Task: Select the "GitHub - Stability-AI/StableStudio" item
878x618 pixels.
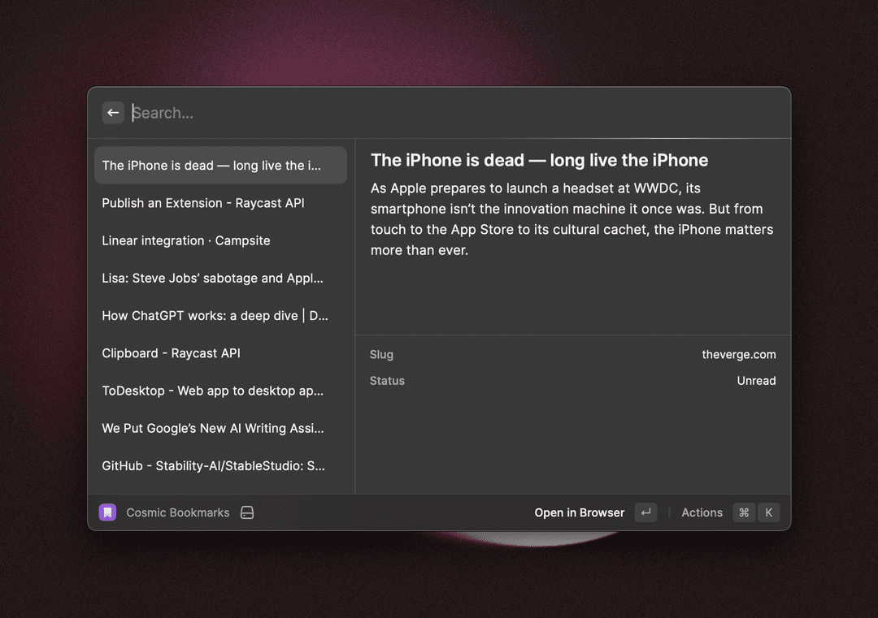Action: point(220,465)
